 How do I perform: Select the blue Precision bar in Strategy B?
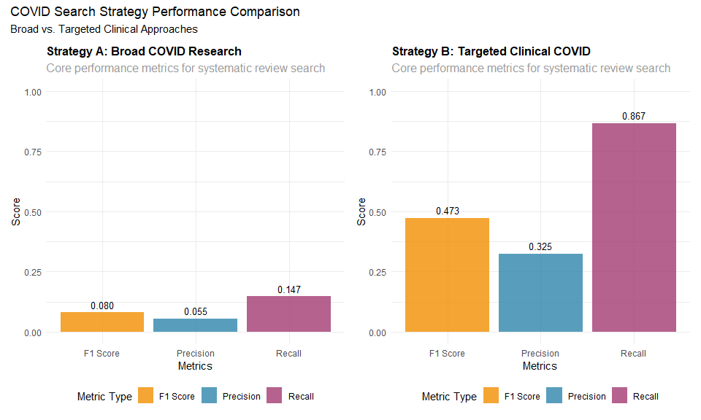[540, 292]
